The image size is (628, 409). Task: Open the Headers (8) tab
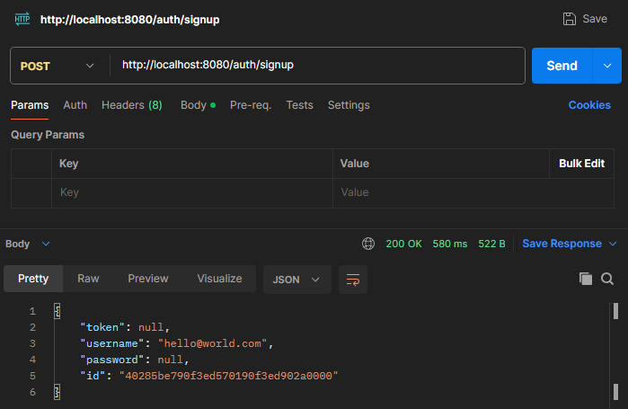[x=131, y=105]
